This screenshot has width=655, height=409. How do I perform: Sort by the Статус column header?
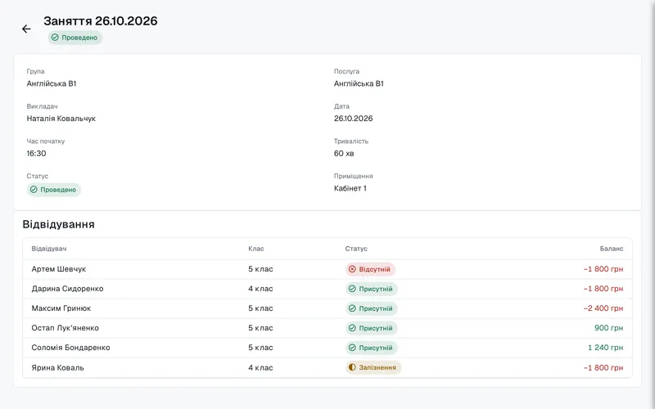pos(356,249)
